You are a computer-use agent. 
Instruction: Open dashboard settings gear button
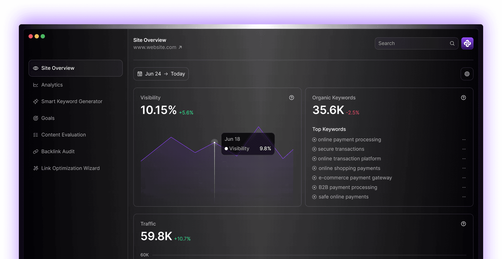click(467, 74)
